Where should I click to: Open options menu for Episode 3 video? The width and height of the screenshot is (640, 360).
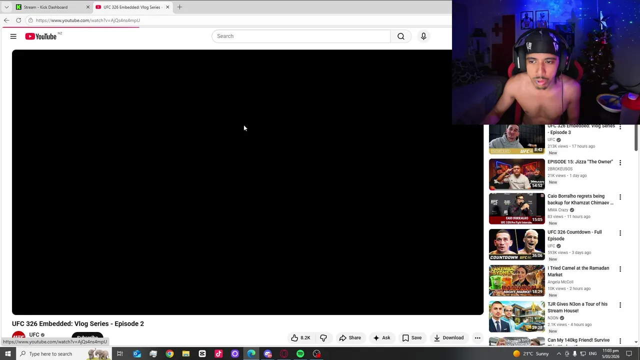[x=620, y=128]
